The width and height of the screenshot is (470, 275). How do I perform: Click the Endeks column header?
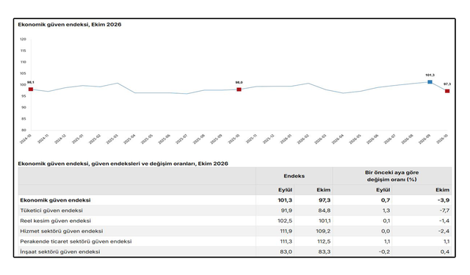point(294,176)
